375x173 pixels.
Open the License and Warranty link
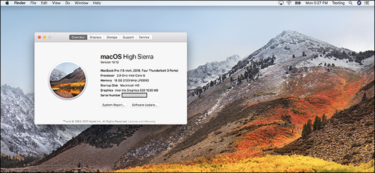[142, 122]
